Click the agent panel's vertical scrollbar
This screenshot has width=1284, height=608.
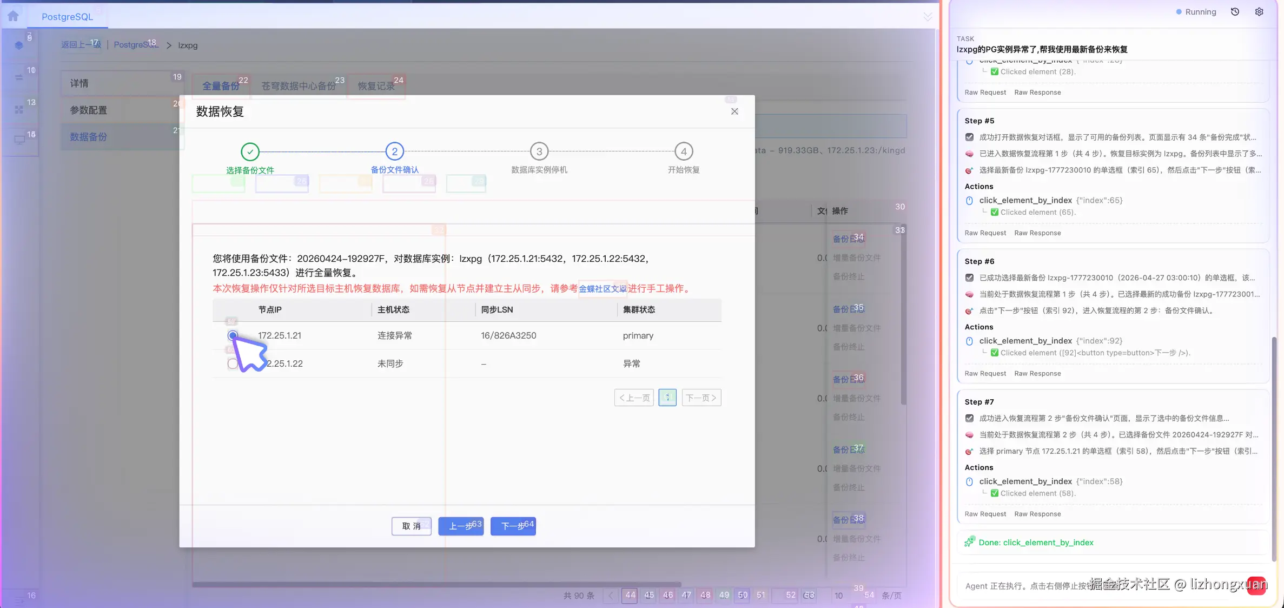pyautogui.click(x=1274, y=449)
